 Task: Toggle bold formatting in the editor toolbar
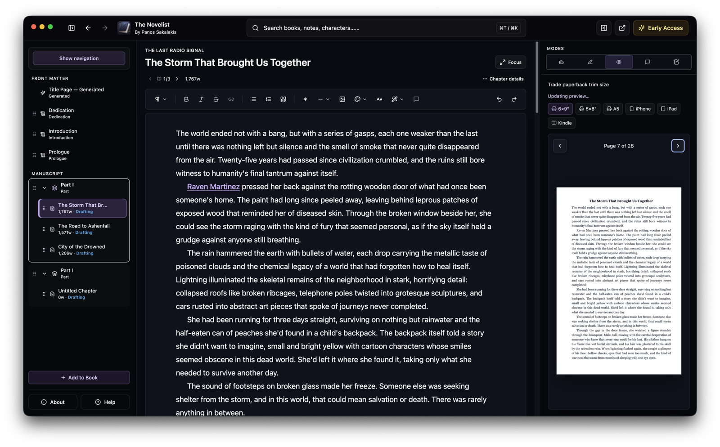(x=186, y=99)
